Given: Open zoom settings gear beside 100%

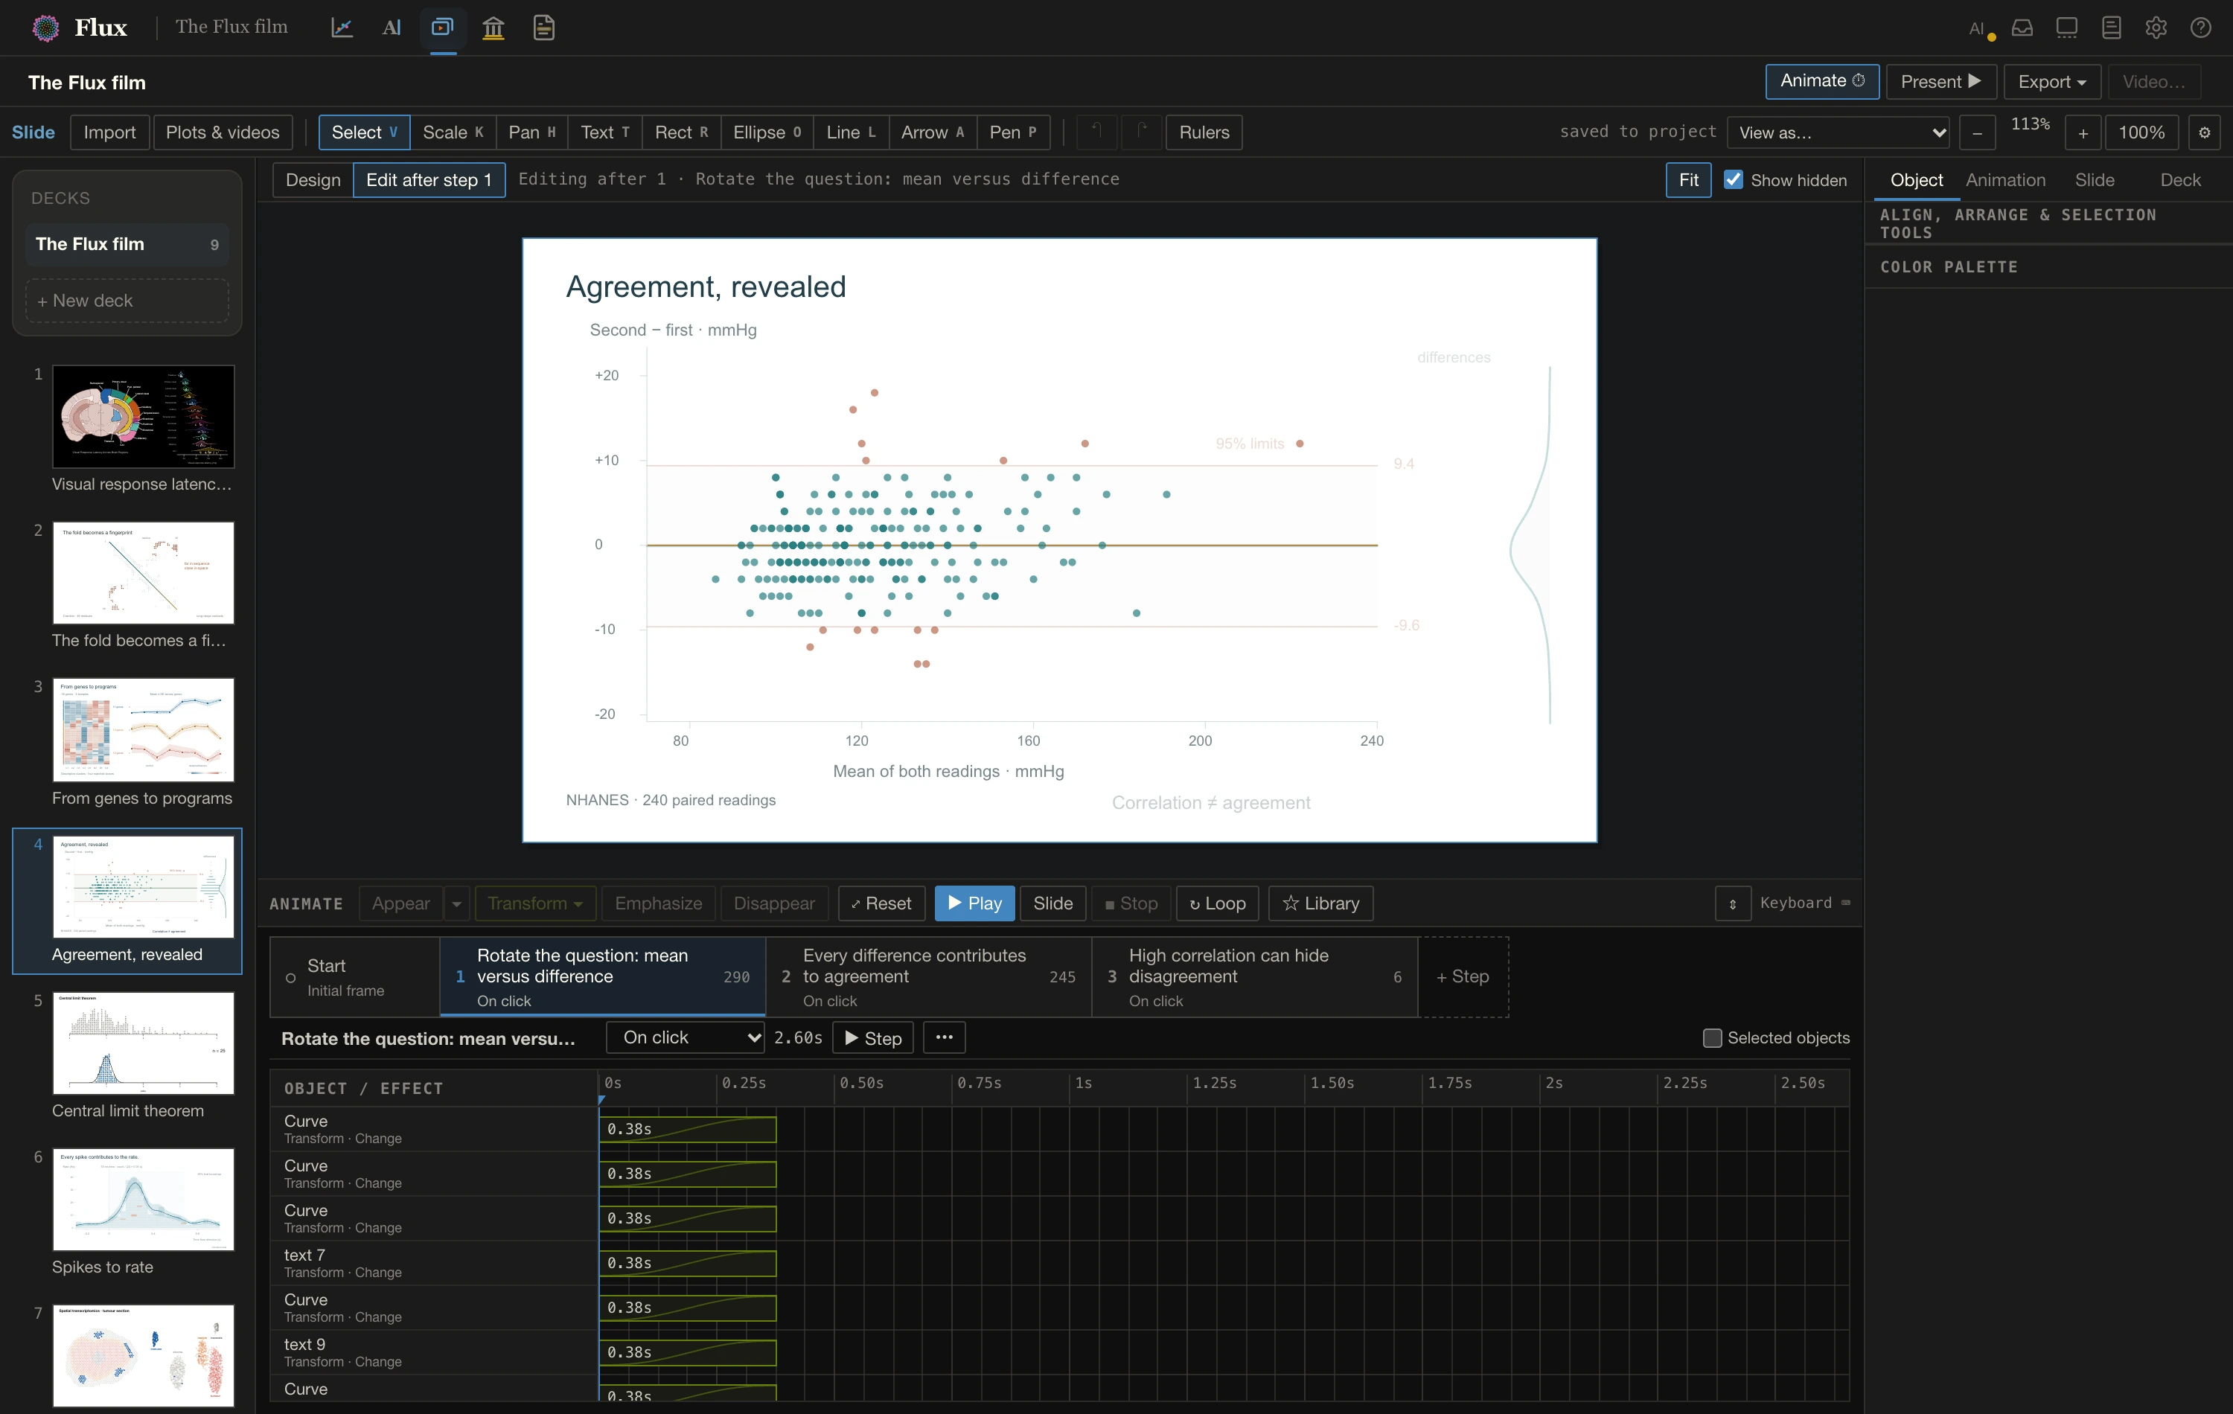Looking at the screenshot, I should click(x=2204, y=132).
